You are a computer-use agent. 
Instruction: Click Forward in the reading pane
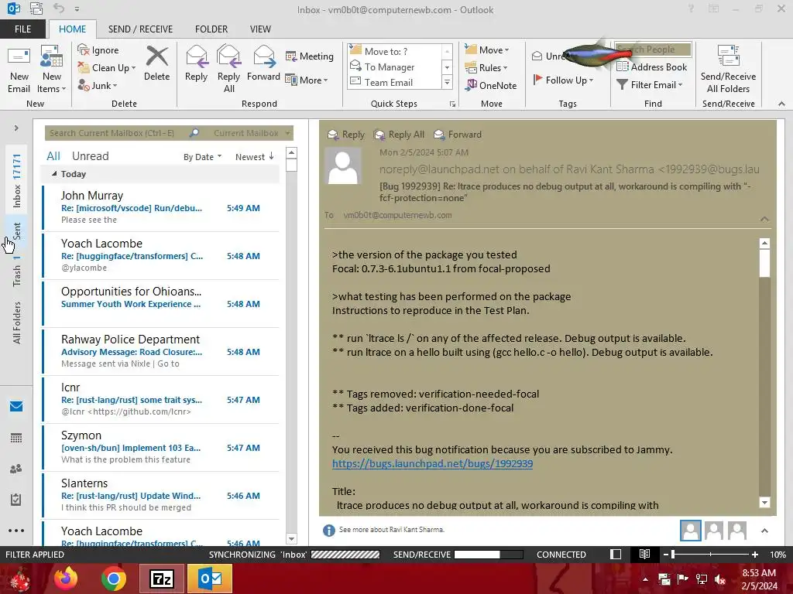pos(458,135)
